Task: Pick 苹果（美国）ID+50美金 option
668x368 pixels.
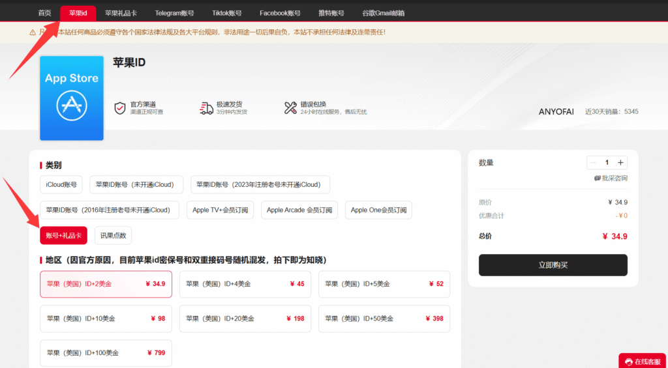Action: tap(384, 318)
